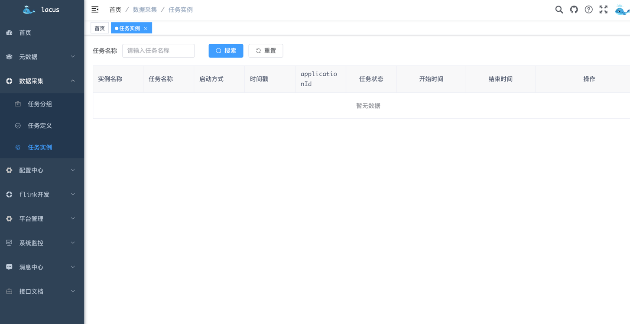630x324 pixels.
Task: Collapse the 数据采集 menu chevron
Action: (73, 81)
